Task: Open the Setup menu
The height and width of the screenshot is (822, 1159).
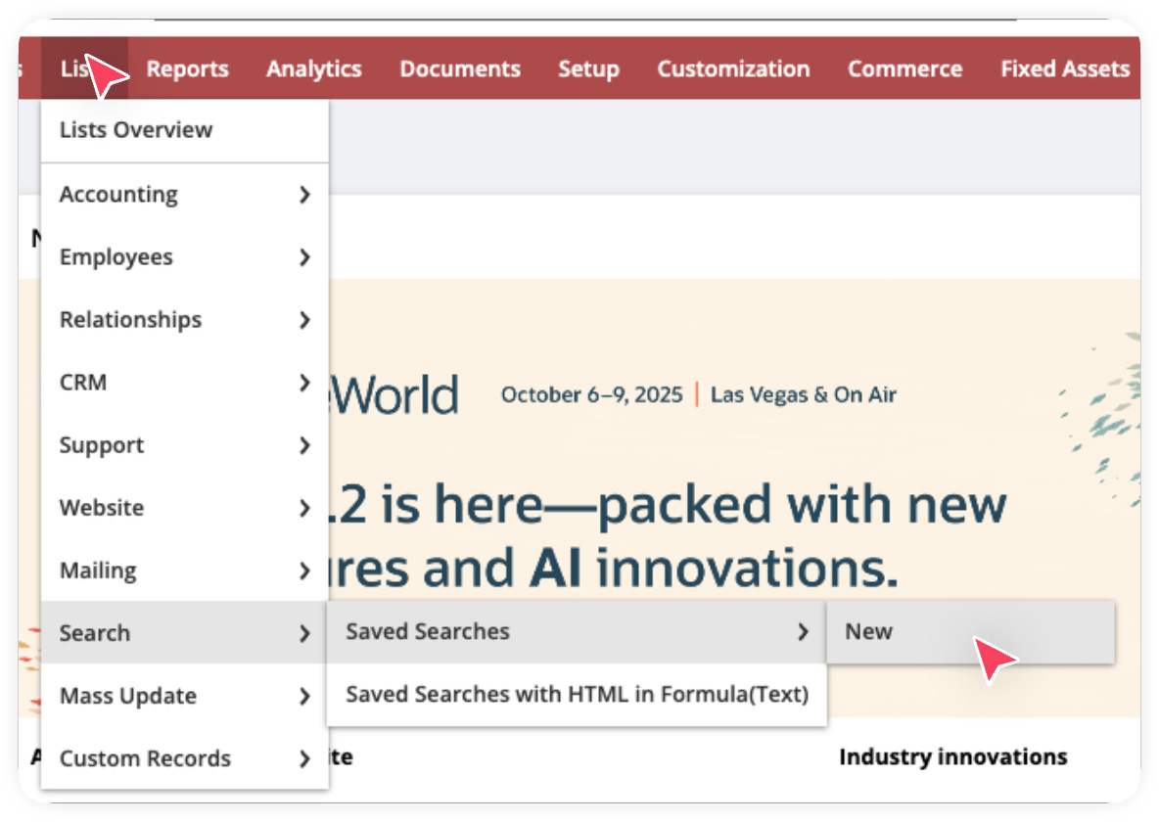Action: tap(588, 68)
